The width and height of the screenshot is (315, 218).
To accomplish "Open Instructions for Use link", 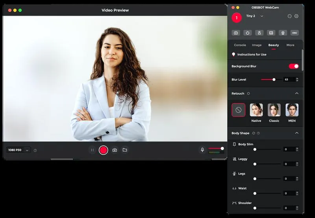I will 252,54.
